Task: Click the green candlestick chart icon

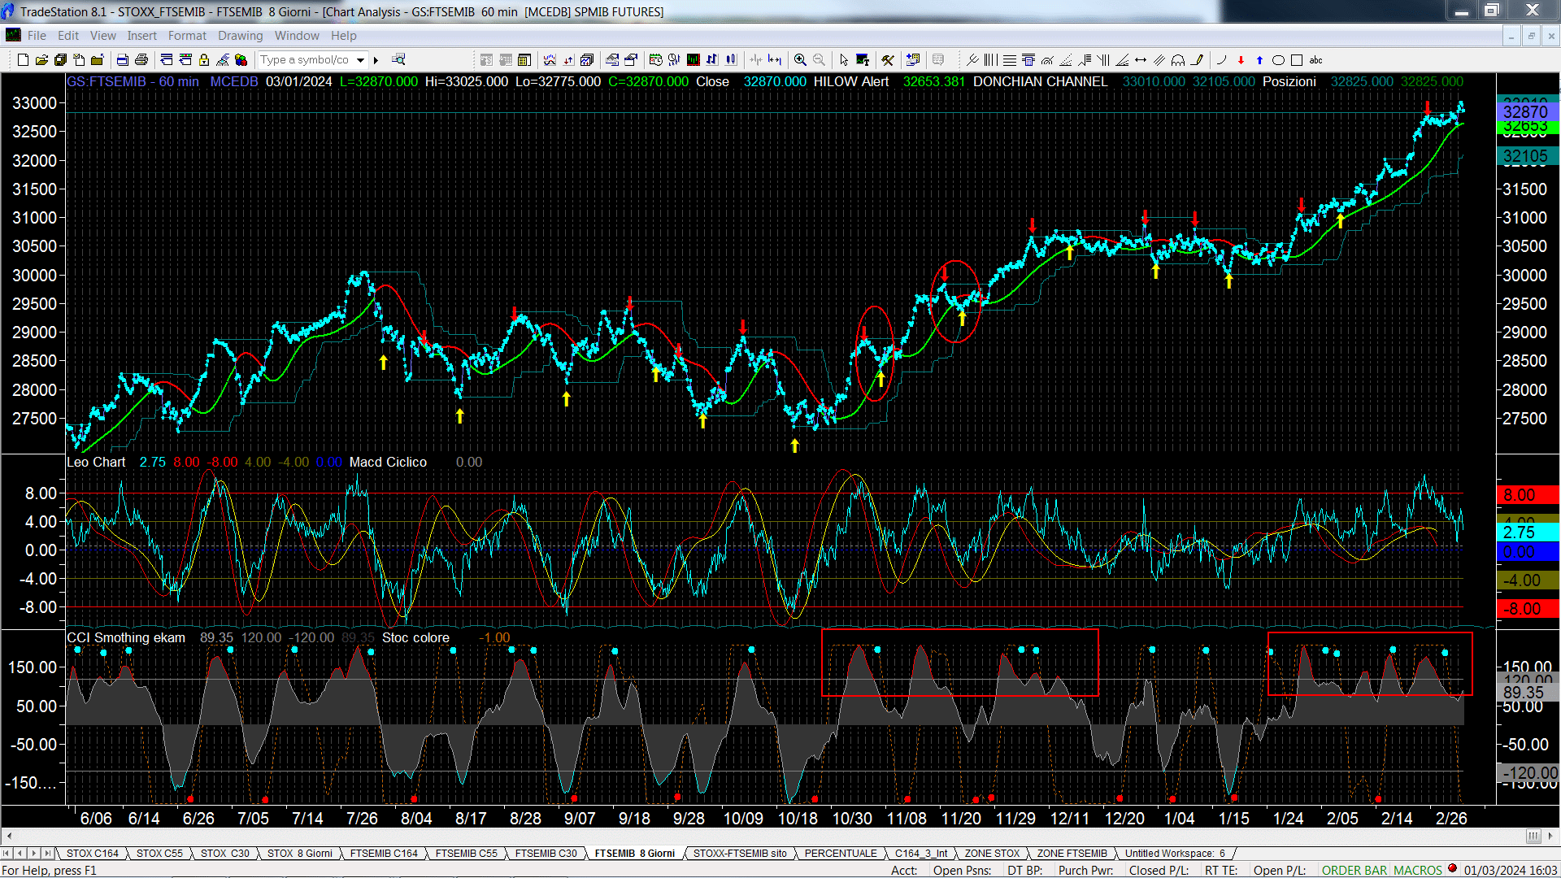Action: click(694, 59)
